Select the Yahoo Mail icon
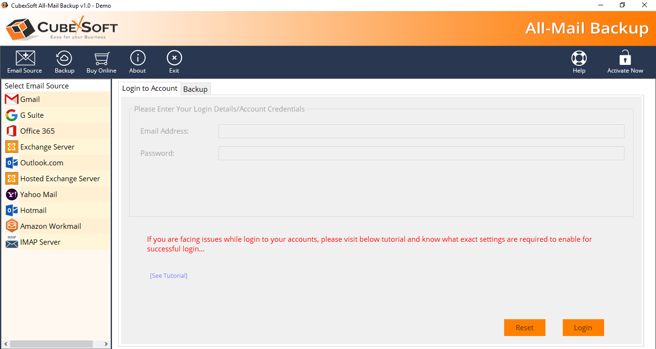 [x=12, y=195]
